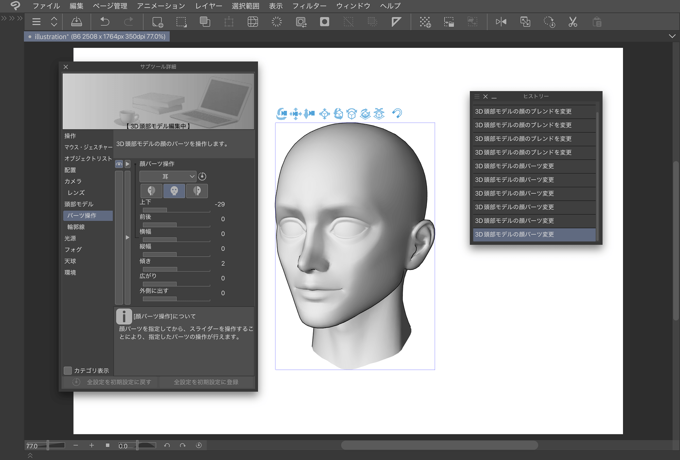
Task: Open the フィルター menu
Action: click(309, 6)
